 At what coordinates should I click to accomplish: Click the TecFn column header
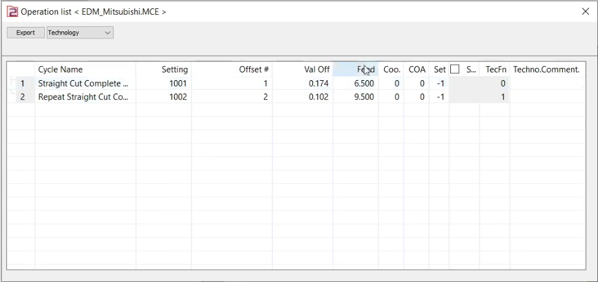coord(495,69)
